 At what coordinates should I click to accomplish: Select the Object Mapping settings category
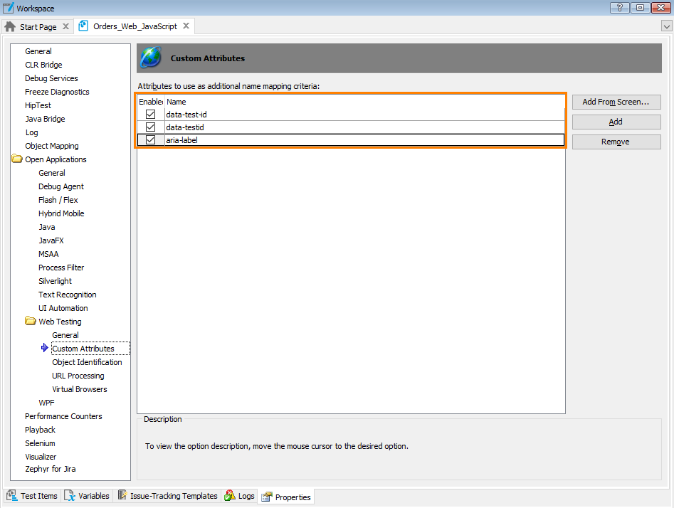point(52,145)
